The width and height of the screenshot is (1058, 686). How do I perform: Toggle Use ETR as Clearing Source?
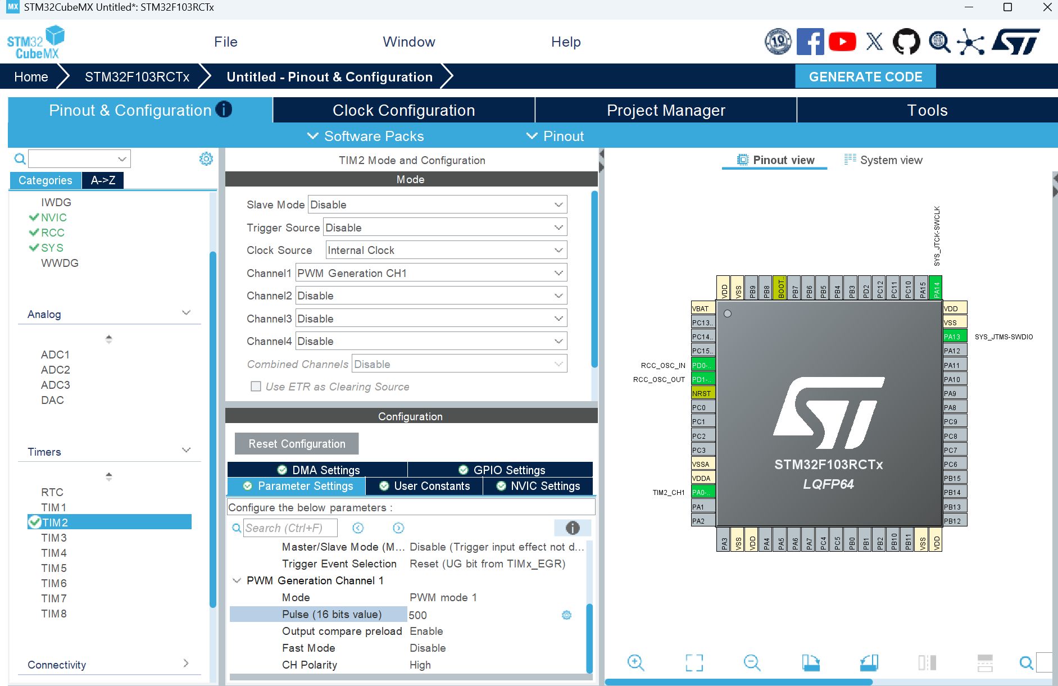[x=256, y=387]
